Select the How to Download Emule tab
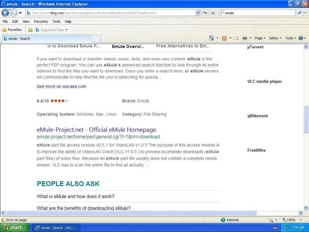 (74, 46)
